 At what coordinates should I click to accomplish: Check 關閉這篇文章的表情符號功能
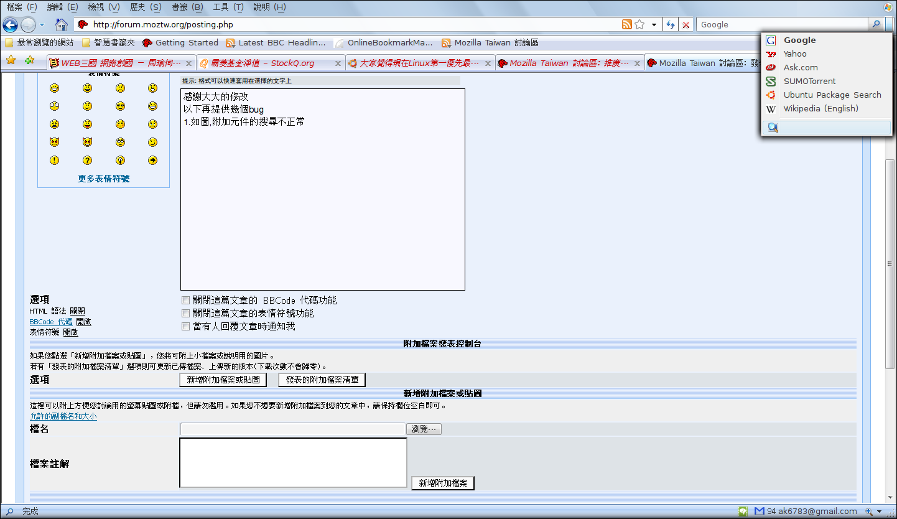point(185,314)
